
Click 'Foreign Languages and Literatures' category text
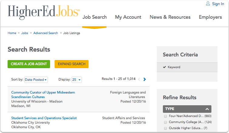[128, 95]
